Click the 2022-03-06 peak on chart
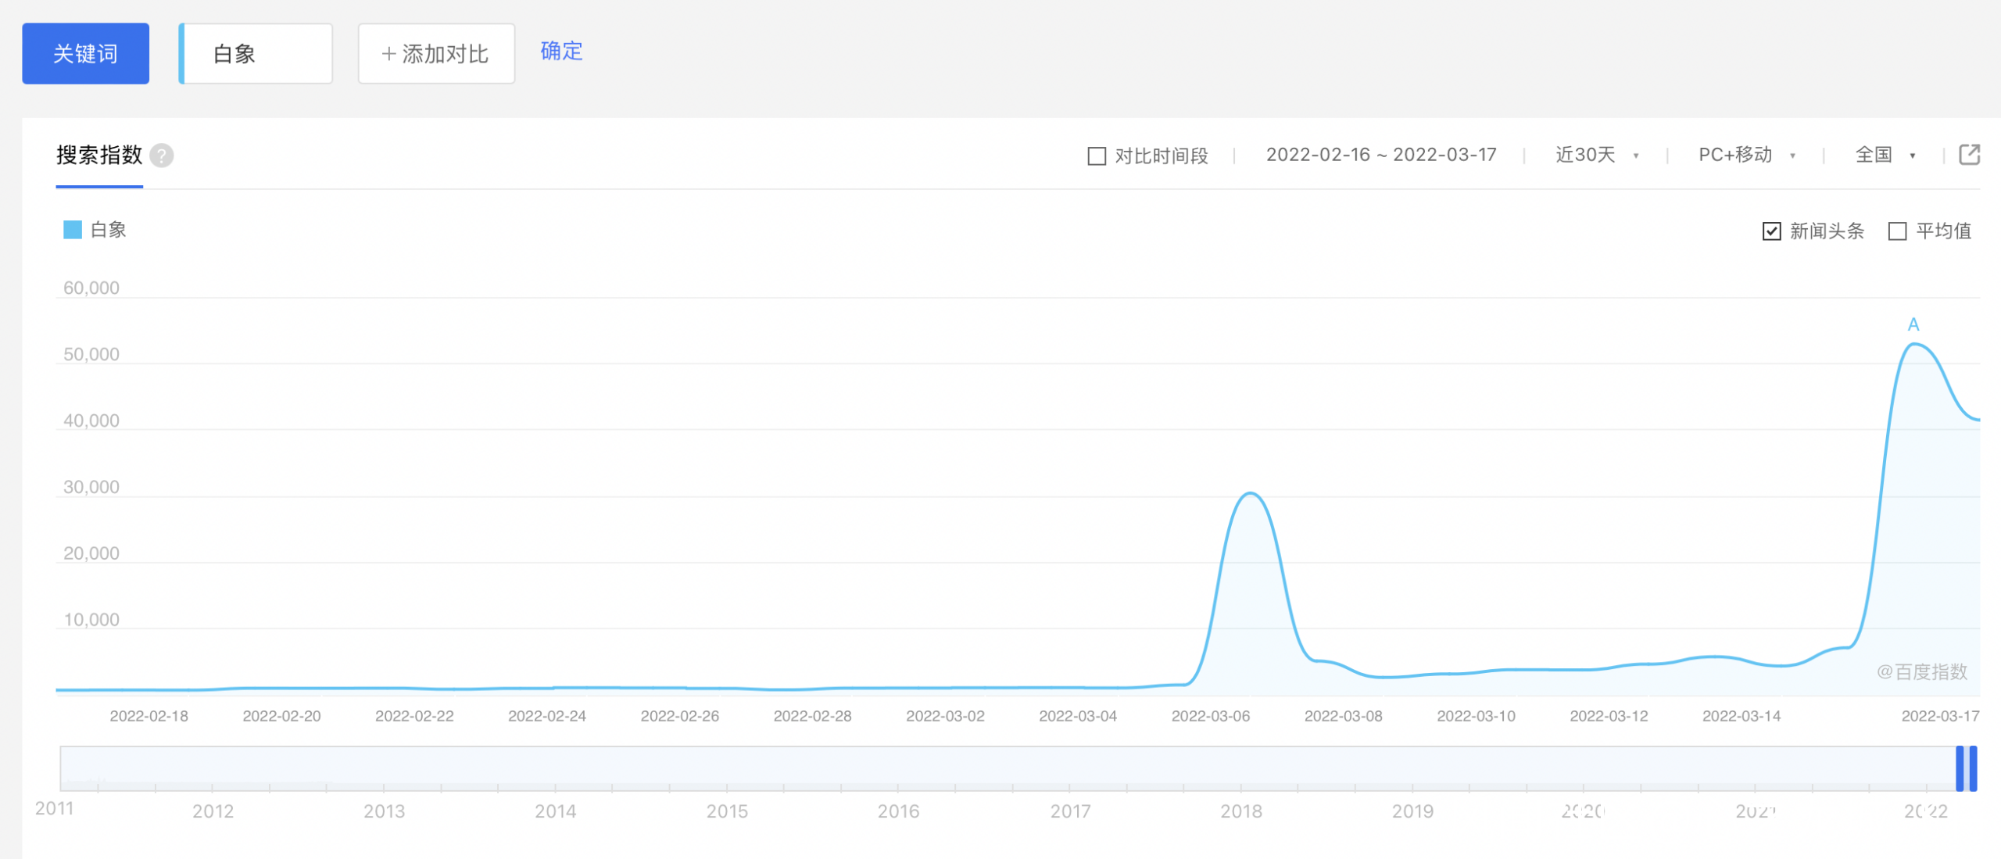Screen dimensions: 2001x859 [1251, 494]
